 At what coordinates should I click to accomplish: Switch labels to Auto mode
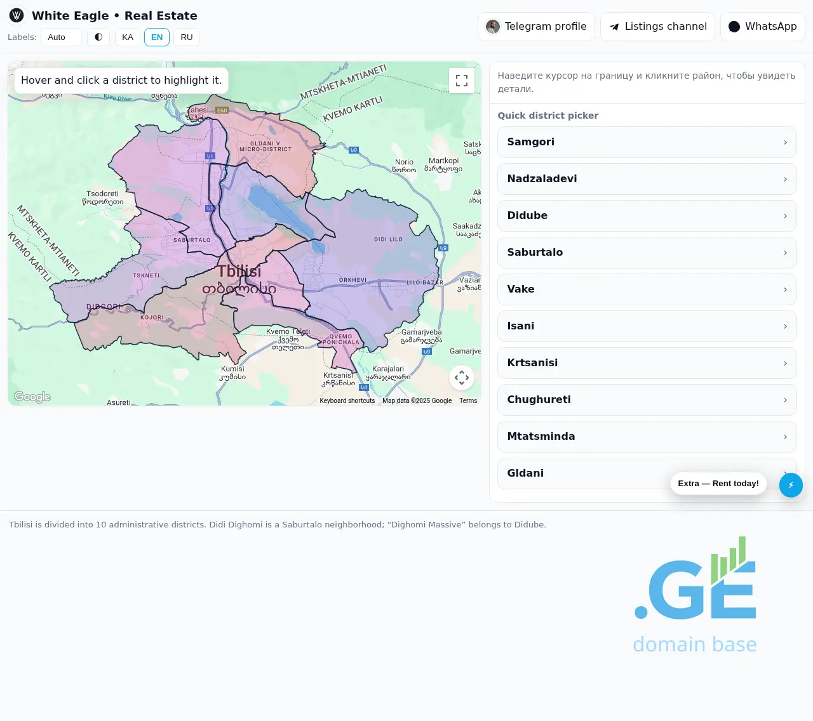(61, 37)
